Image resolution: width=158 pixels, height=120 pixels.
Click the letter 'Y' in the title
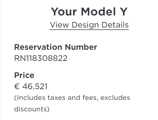(124, 12)
